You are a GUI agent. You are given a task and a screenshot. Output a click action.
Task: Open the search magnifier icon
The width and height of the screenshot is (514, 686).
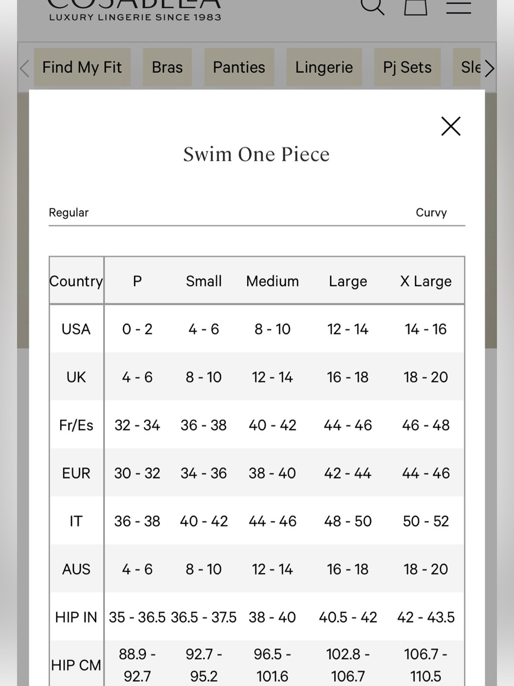[x=373, y=7]
